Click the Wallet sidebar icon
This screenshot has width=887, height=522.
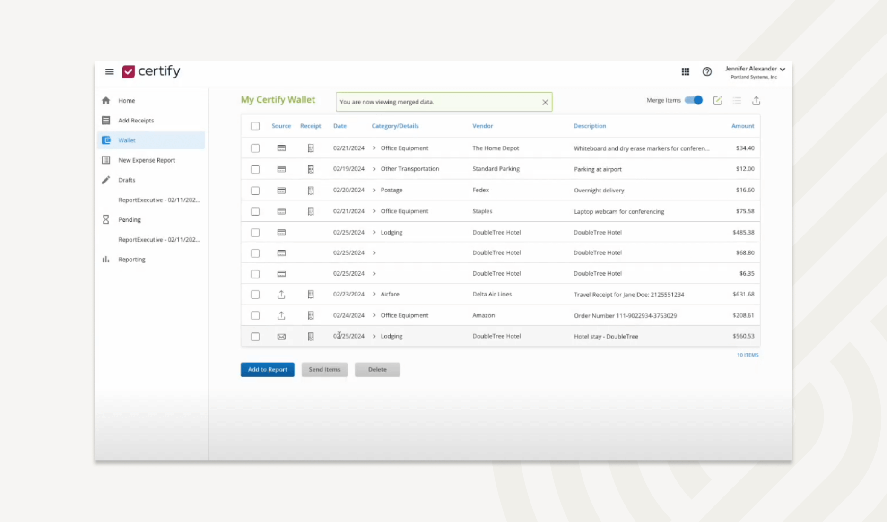click(106, 140)
